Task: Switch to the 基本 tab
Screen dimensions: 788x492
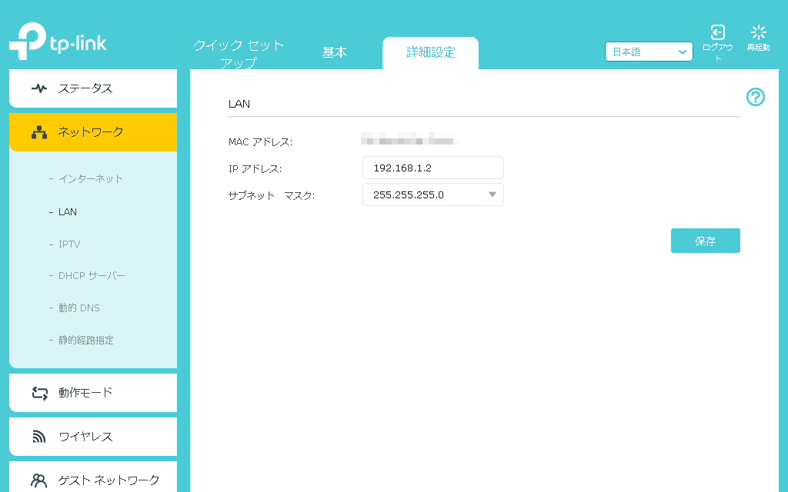Action: 335,52
